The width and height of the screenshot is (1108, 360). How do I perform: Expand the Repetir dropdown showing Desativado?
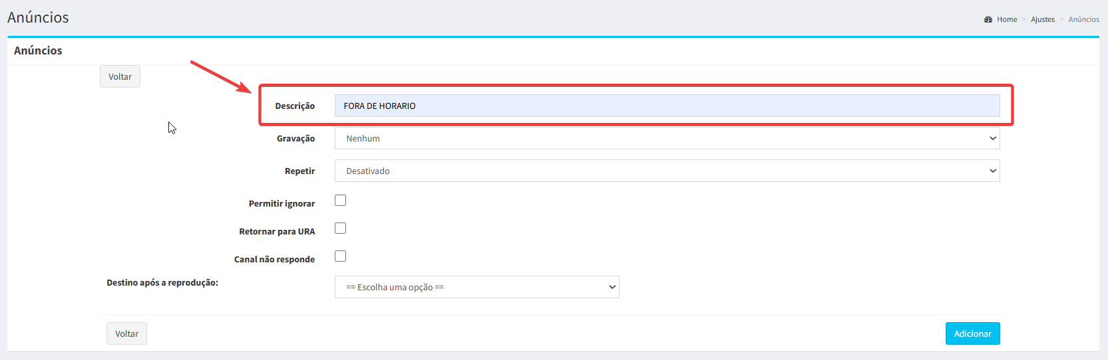[x=666, y=171]
